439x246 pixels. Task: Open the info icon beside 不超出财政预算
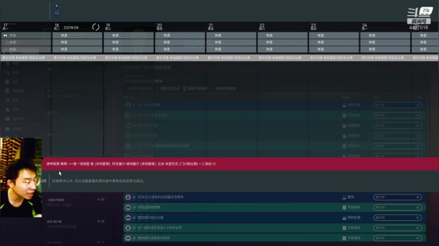(134, 208)
